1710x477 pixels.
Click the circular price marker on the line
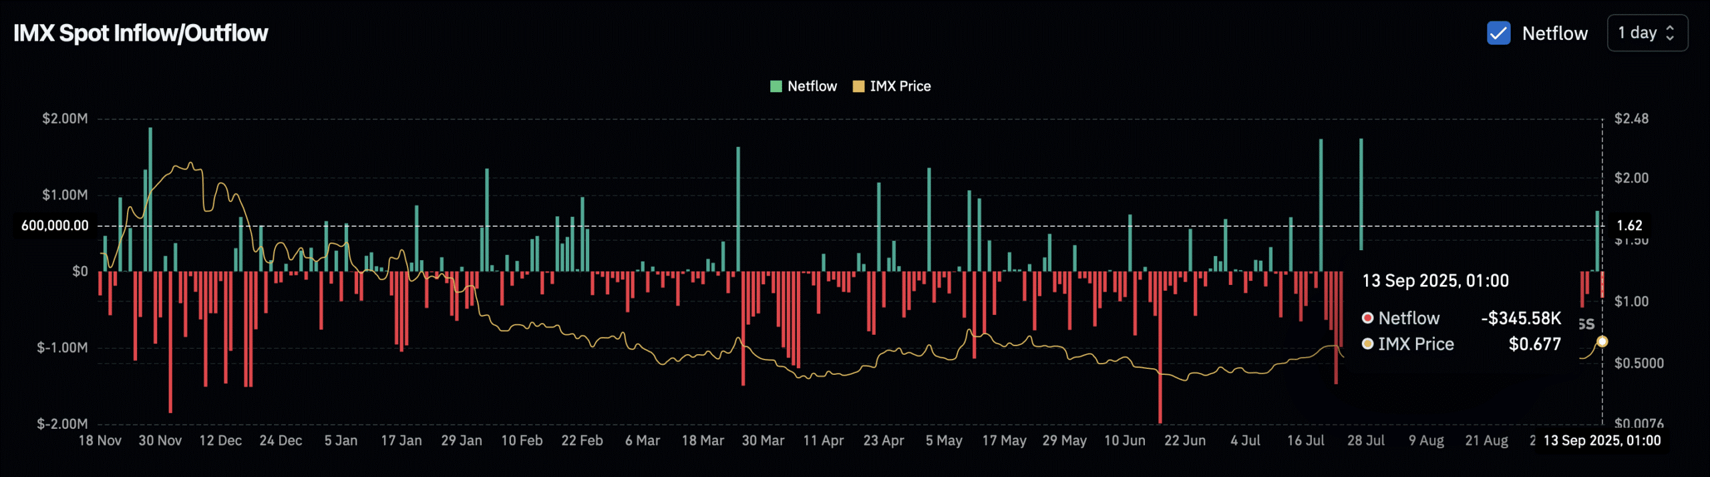coord(1602,342)
